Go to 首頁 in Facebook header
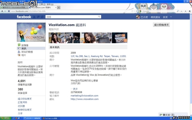Screen dimensions: 192x120 (165, 17)
